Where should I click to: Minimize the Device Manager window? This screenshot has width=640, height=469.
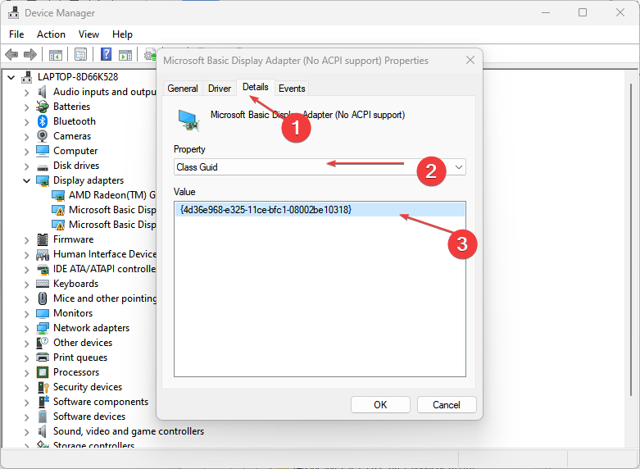click(x=546, y=12)
